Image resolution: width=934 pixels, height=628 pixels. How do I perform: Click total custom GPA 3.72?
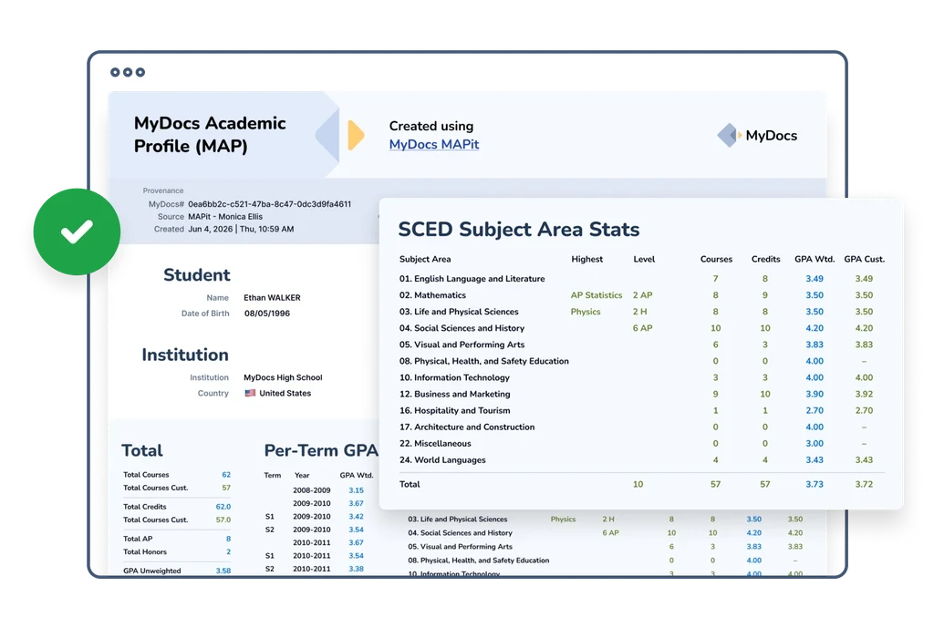(864, 485)
